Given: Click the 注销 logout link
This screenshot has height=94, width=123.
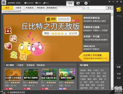Looking at the screenshot, I should point(18,3).
